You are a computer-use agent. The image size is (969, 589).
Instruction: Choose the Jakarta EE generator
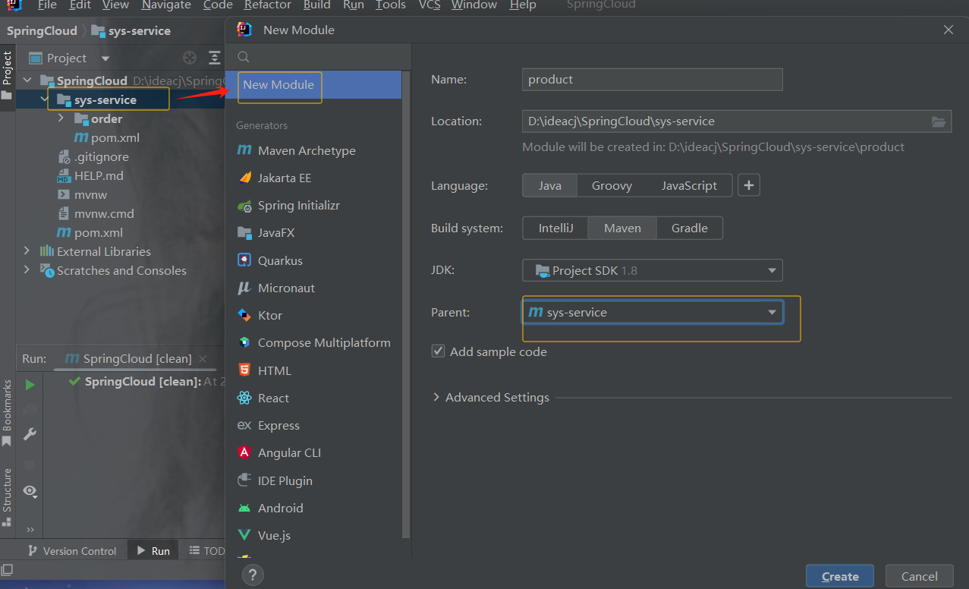pyautogui.click(x=275, y=178)
